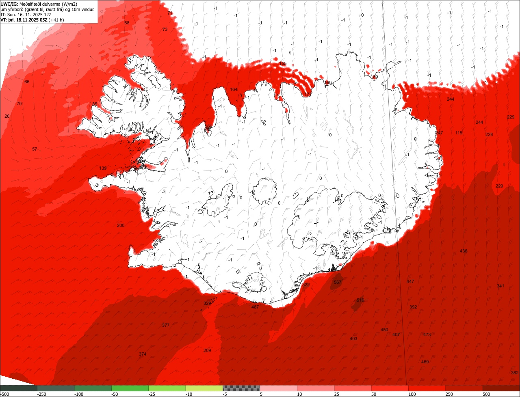Click the flux value 200 west of Iceland
This screenshot has height=397, width=520.
click(121, 225)
